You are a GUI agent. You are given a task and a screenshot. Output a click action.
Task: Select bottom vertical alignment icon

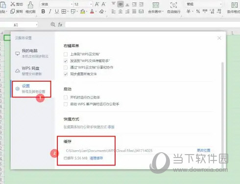(x=127, y=4)
